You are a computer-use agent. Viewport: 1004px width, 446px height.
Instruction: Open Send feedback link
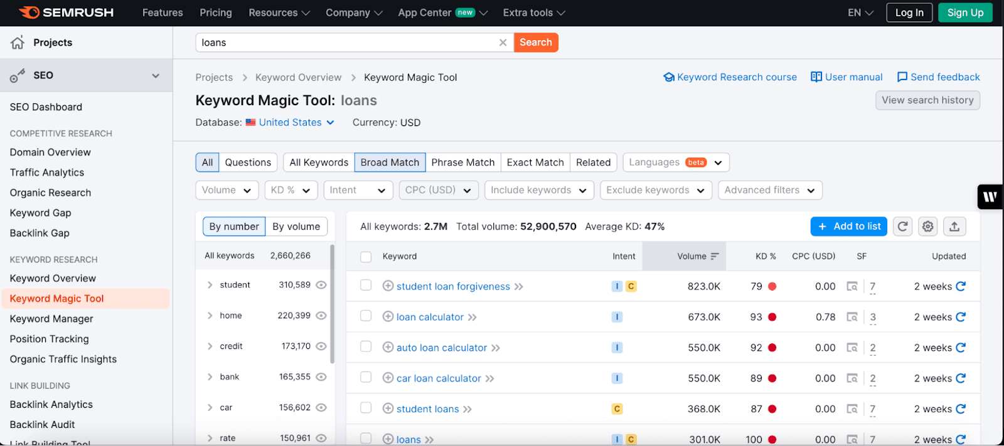pos(938,77)
